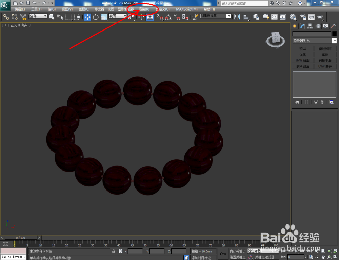Image resolution: width=339 pixels, height=260 pixels.
Task: Select the Select and Move tool
Action: tap(87, 16)
